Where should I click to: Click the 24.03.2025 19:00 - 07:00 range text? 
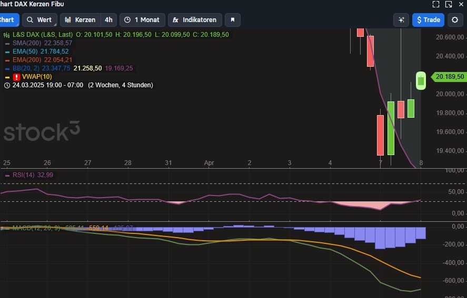[x=48, y=85]
